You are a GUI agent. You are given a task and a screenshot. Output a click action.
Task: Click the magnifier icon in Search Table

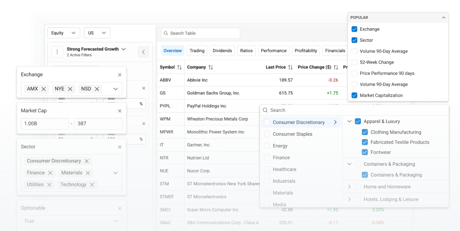[x=166, y=33]
